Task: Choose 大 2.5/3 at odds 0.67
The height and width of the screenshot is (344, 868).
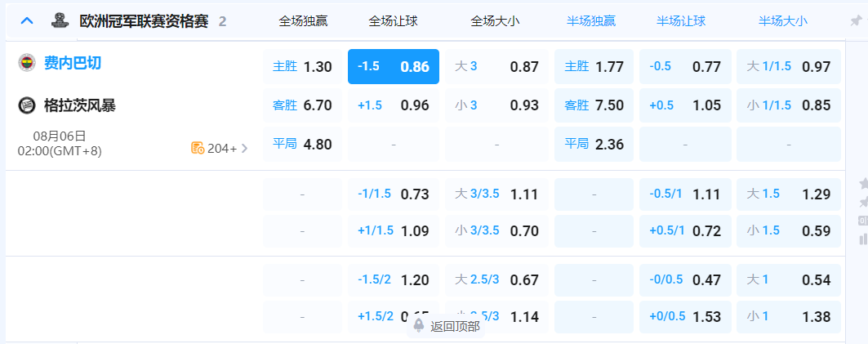Action: coord(496,279)
